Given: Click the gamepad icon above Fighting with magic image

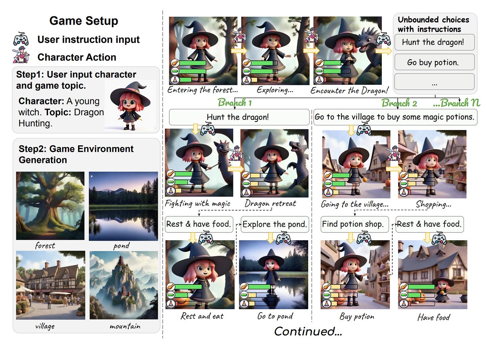Looking at the screenshot, I should pyautogui.click(x=207, y=129).
